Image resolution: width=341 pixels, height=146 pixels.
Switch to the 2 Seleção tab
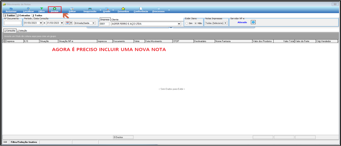22,31
